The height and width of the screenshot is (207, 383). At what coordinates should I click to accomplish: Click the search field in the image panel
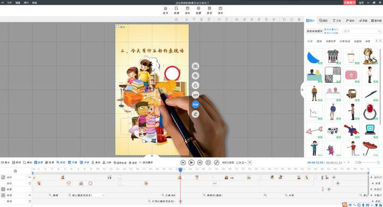pos(362,31)
